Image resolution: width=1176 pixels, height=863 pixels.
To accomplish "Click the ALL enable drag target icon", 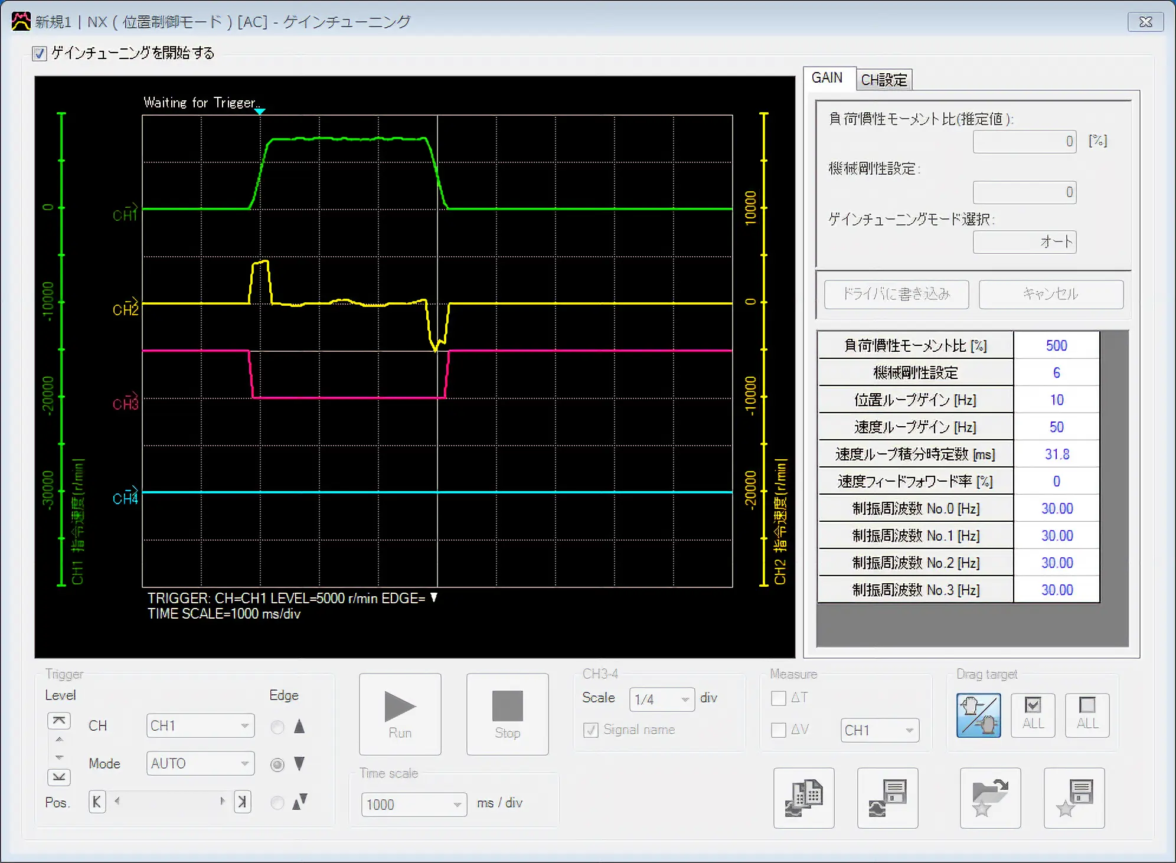I will point(1033,713).
